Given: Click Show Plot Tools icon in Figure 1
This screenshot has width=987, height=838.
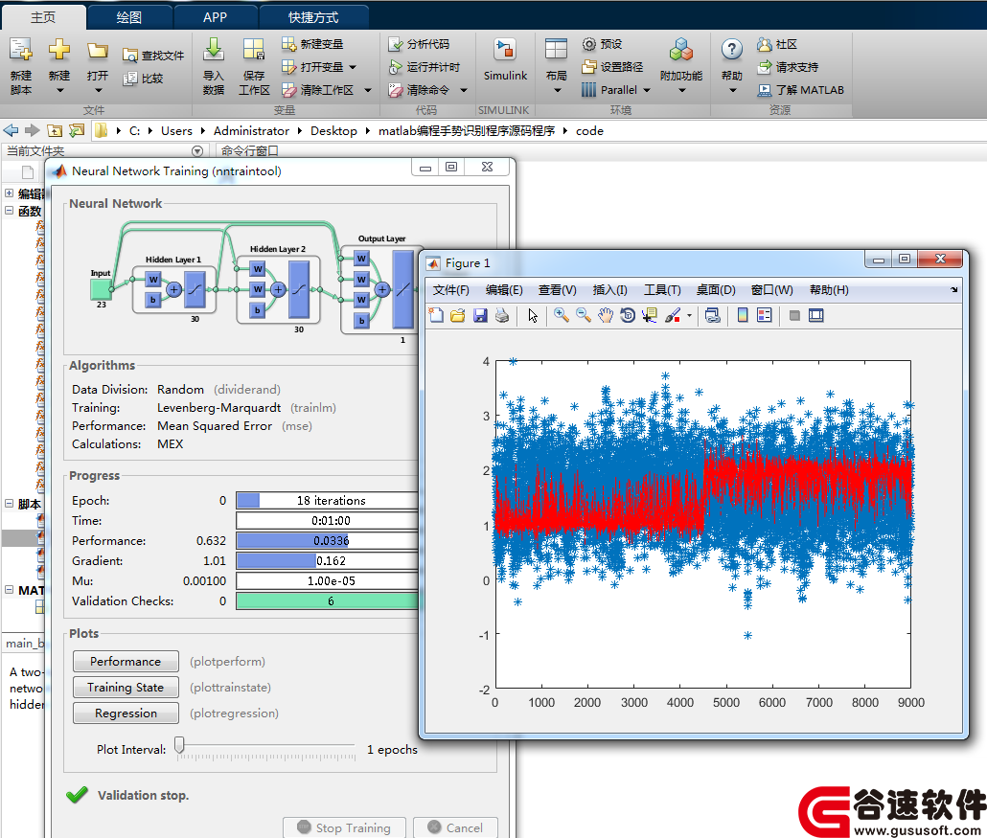Looking at the screenshot, I should pyautogui.click(x=815, y=315).
